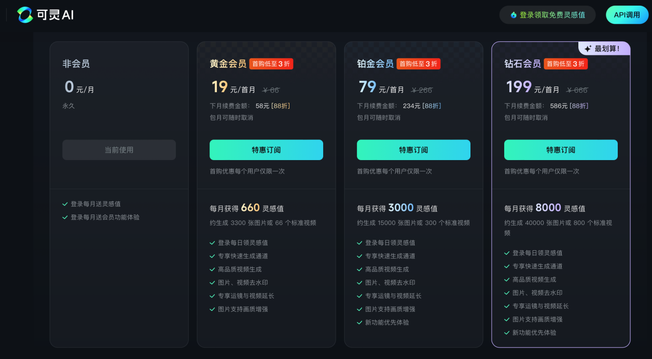Click the flame icon beside 登录领取免费灵感值
Viewport: 652px width, 359px height.
514,15
